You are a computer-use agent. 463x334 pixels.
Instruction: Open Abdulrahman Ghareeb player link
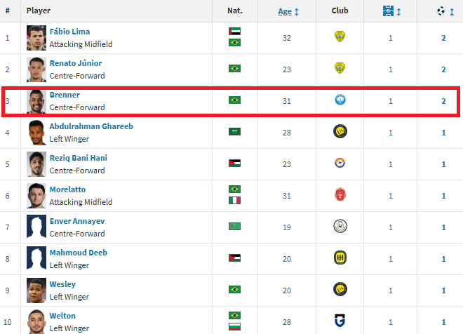pyautogui.click(x=91, y=126)
